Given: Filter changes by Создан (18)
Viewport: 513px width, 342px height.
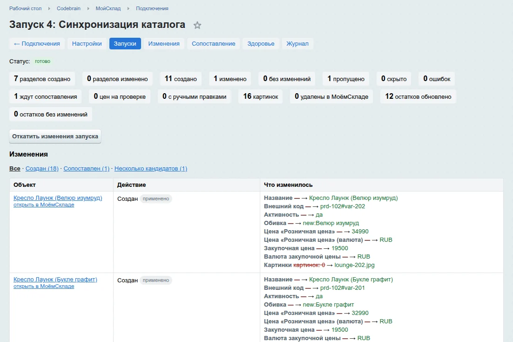Looking at the screenshot, I should tap(42, 168).
